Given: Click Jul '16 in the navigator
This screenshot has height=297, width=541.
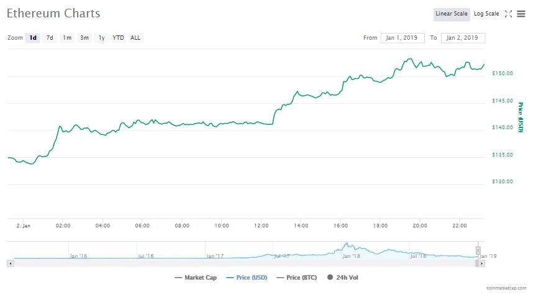Looking at the screenshot, I should coord(145,256).
